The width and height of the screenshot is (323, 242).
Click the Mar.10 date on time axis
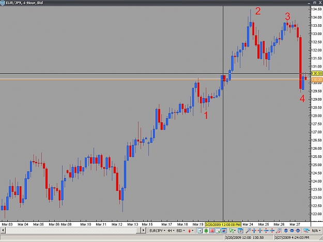tap(85, 224)
